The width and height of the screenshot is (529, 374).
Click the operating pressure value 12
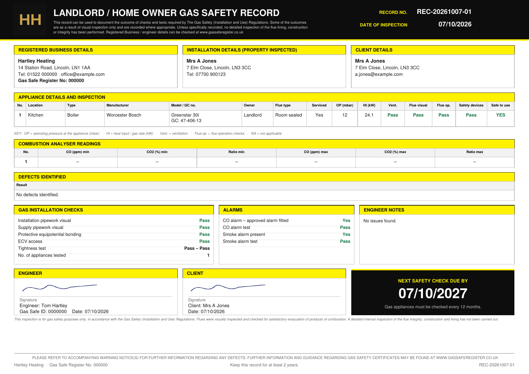click(345, 115)
